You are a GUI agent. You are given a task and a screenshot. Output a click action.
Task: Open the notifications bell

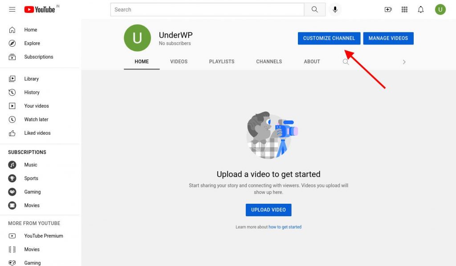click(421, 10)
